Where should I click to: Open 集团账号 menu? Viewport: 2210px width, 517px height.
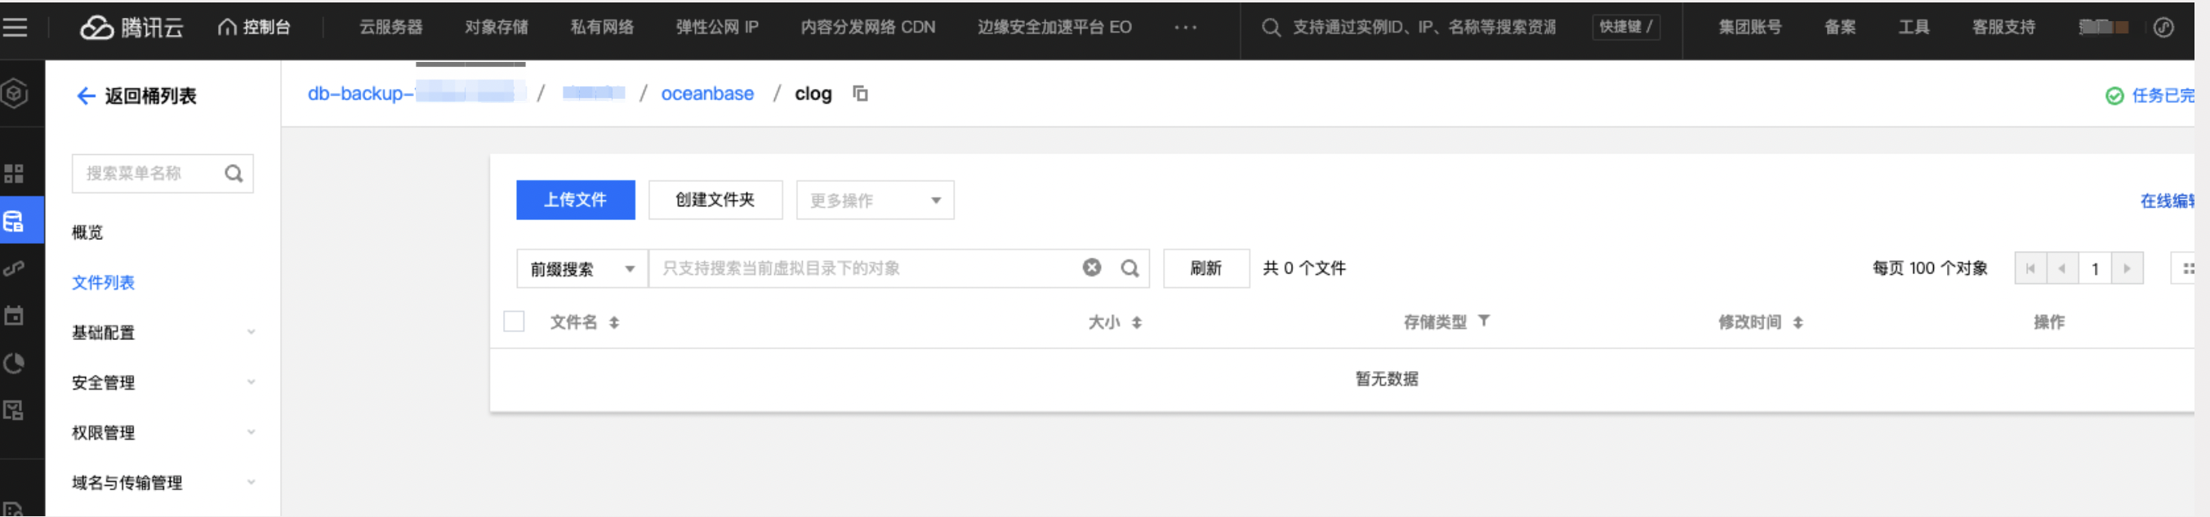[x=1750, y=28]
